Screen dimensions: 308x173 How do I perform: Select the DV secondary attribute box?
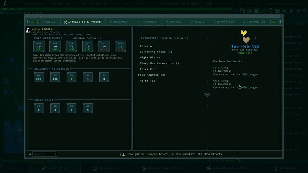[88, 77]
